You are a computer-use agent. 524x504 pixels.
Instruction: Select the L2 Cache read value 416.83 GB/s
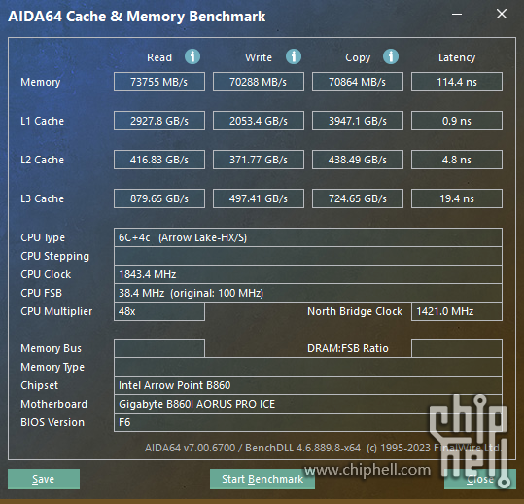point(159,160)
